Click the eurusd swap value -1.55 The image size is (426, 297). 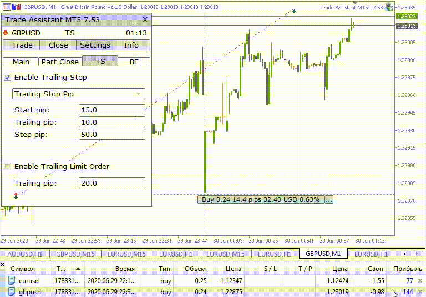click(x=377, y=281)
